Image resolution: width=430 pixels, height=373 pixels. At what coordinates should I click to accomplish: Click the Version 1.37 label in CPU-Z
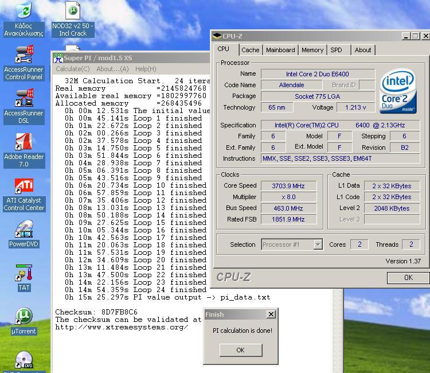(x=403, y=261)
